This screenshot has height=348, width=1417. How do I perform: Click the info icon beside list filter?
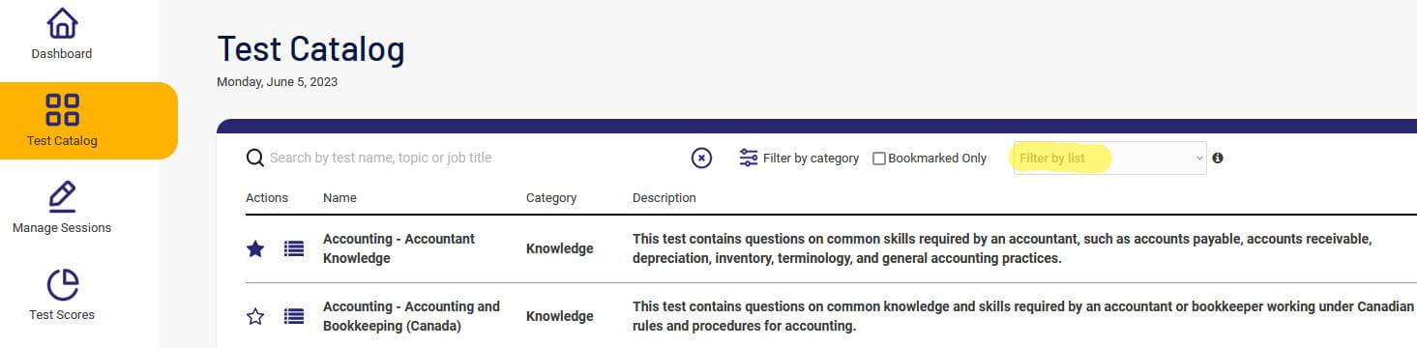pyautogui.click(x=1218, y=158)
